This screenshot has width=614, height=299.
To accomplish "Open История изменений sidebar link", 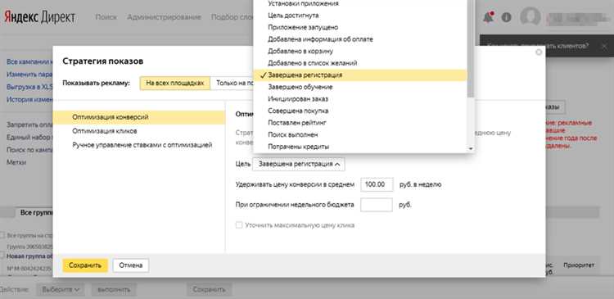I will (29, 100).
